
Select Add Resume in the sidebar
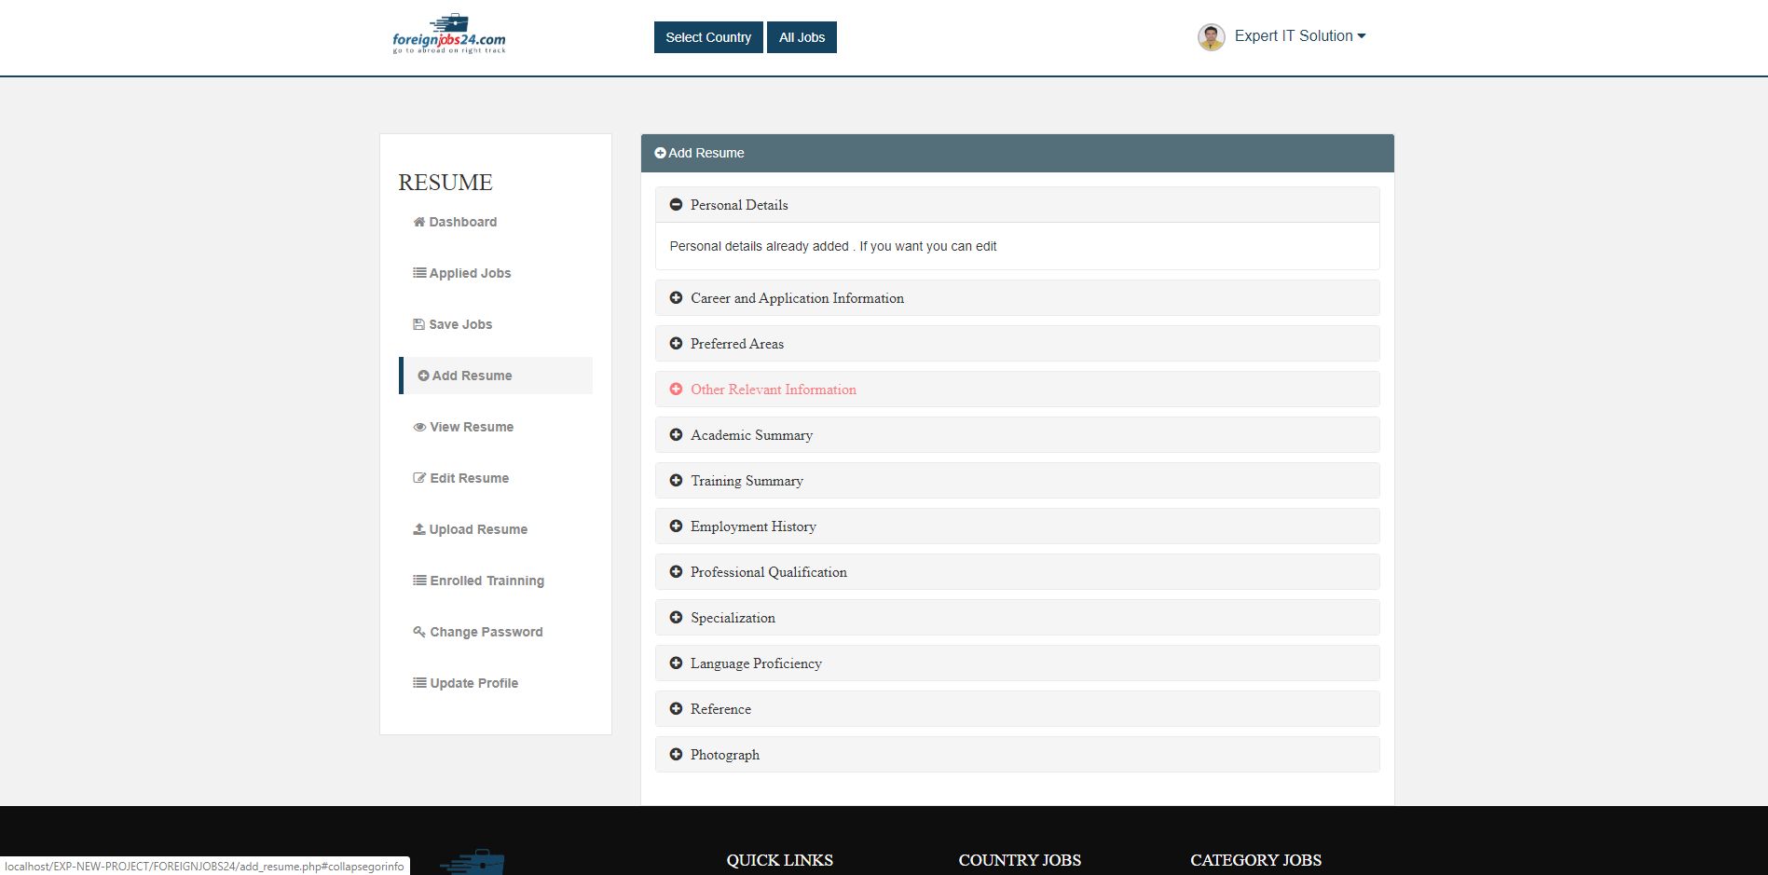click(x=496, y=376)
